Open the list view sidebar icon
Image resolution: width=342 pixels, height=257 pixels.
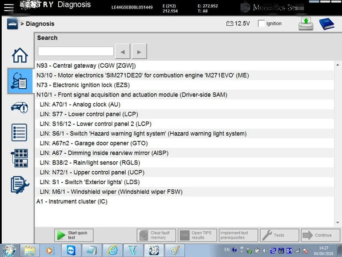point(19,132)
